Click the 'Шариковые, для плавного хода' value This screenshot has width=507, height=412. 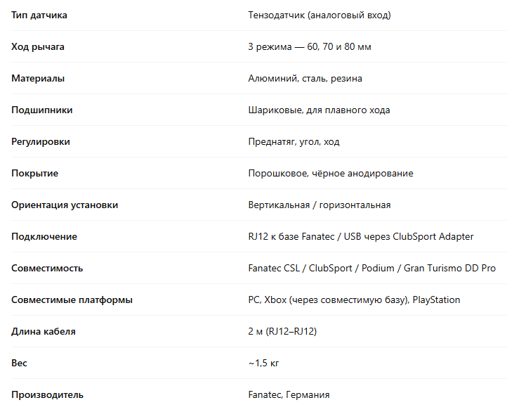coord(319,110)
